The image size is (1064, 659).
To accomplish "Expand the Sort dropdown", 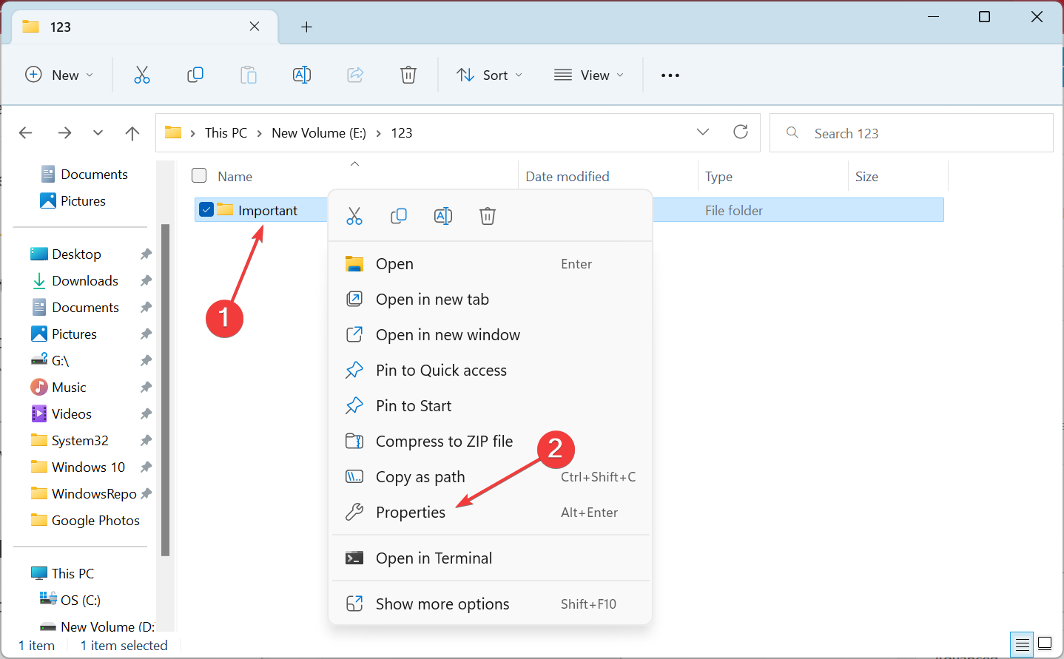I will (x=490, y=75).
